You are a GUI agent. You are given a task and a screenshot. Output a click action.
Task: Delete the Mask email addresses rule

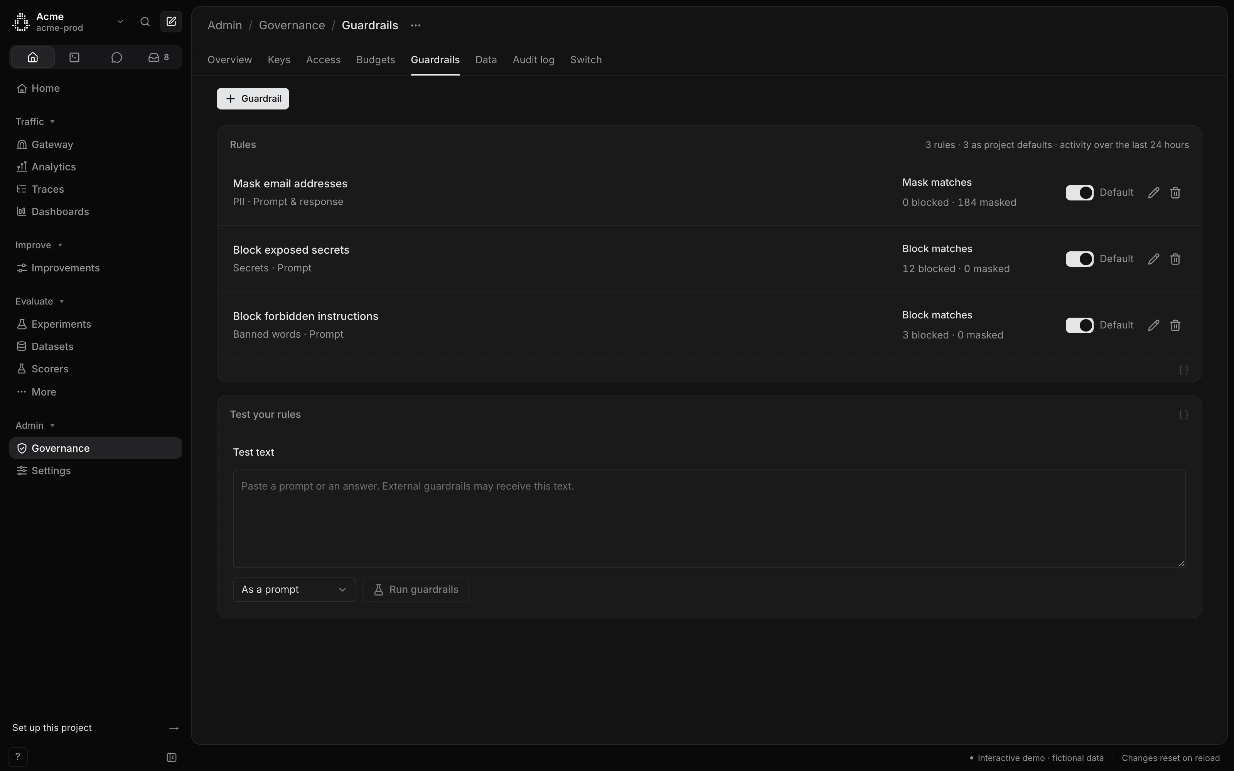click(x=1175, y=193)
